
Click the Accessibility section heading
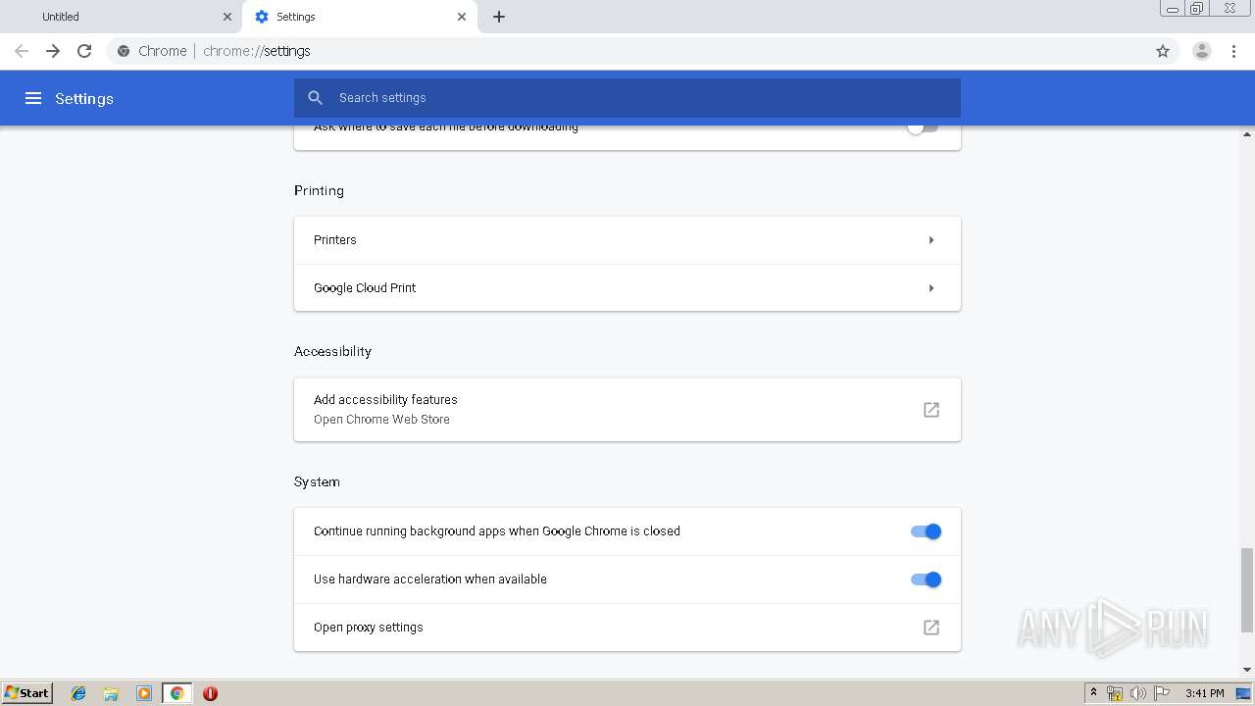click(x=332, y=351)
